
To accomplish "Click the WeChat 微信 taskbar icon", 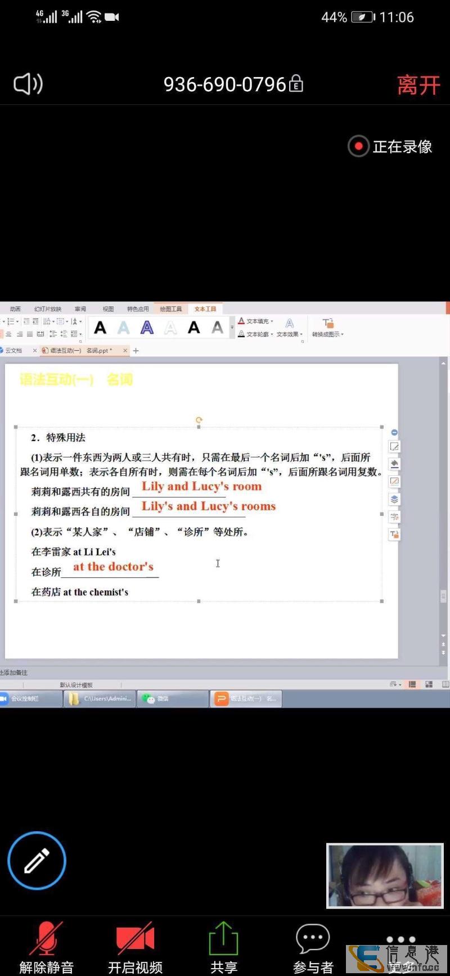I will pos(156,698).
